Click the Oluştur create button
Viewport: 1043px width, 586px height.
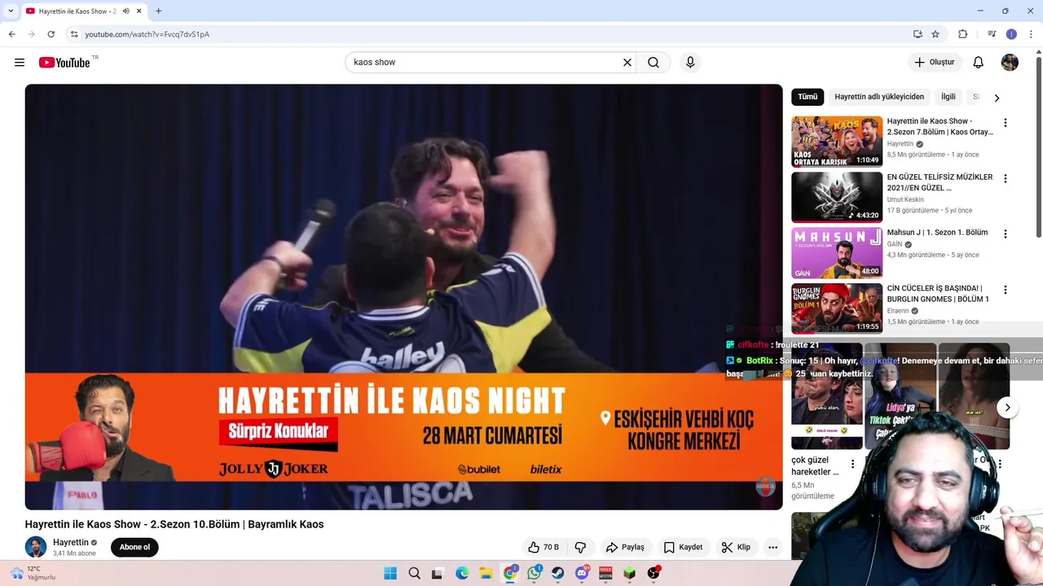click(x=935, y=63)
